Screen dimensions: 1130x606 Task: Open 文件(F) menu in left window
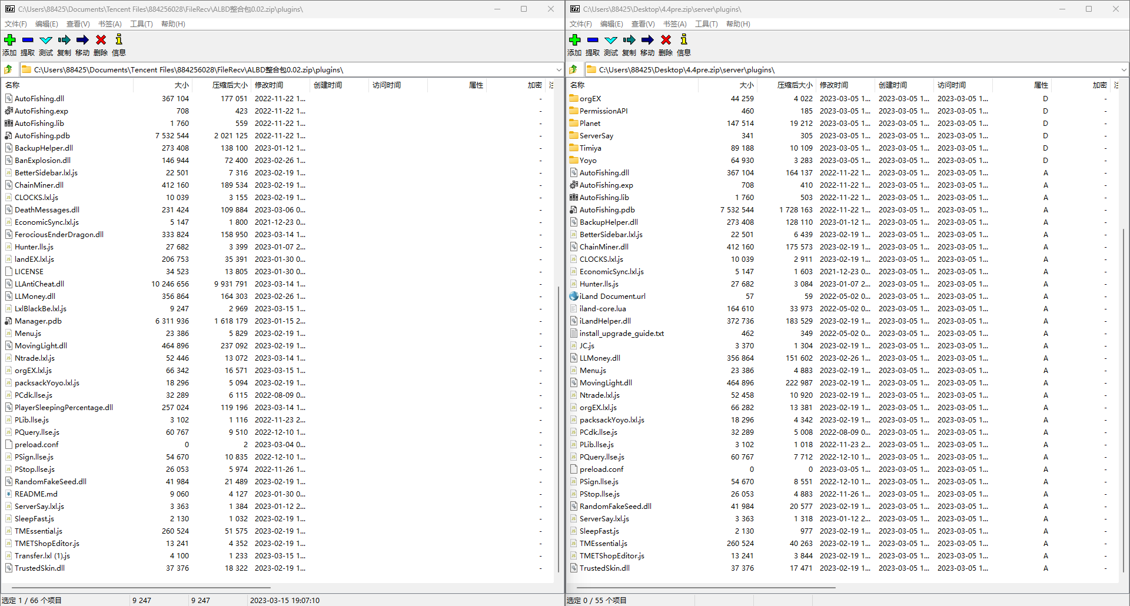coord(16,24)
